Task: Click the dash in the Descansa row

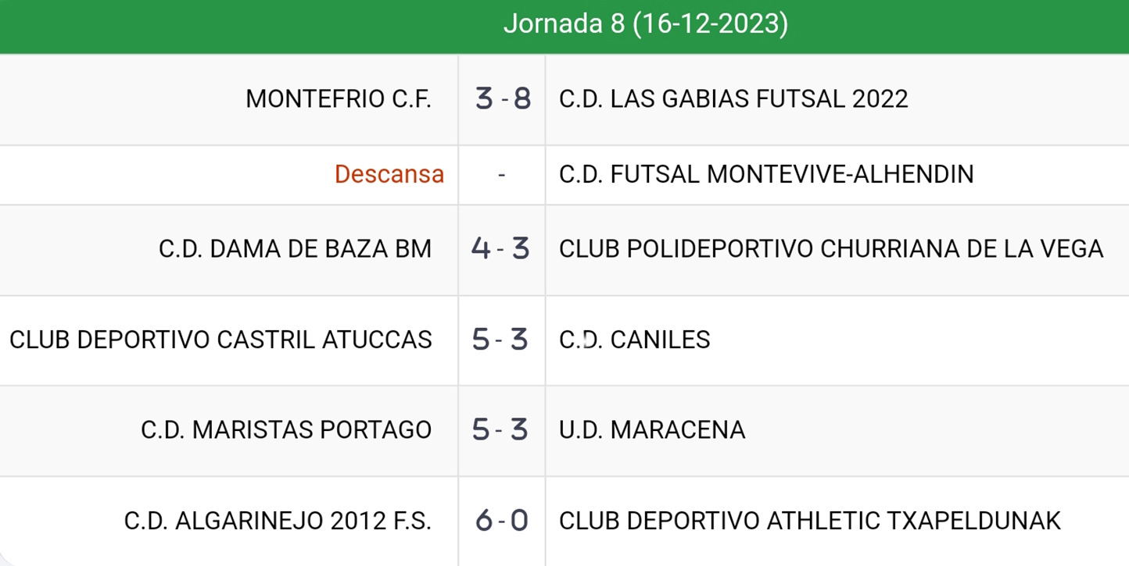Action: point(501,175)
